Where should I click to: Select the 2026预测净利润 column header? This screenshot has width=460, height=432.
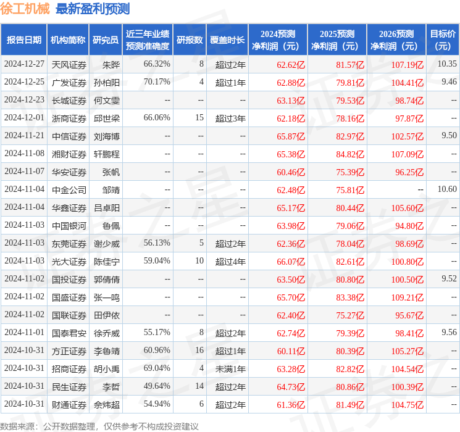(x=396, y=40)
